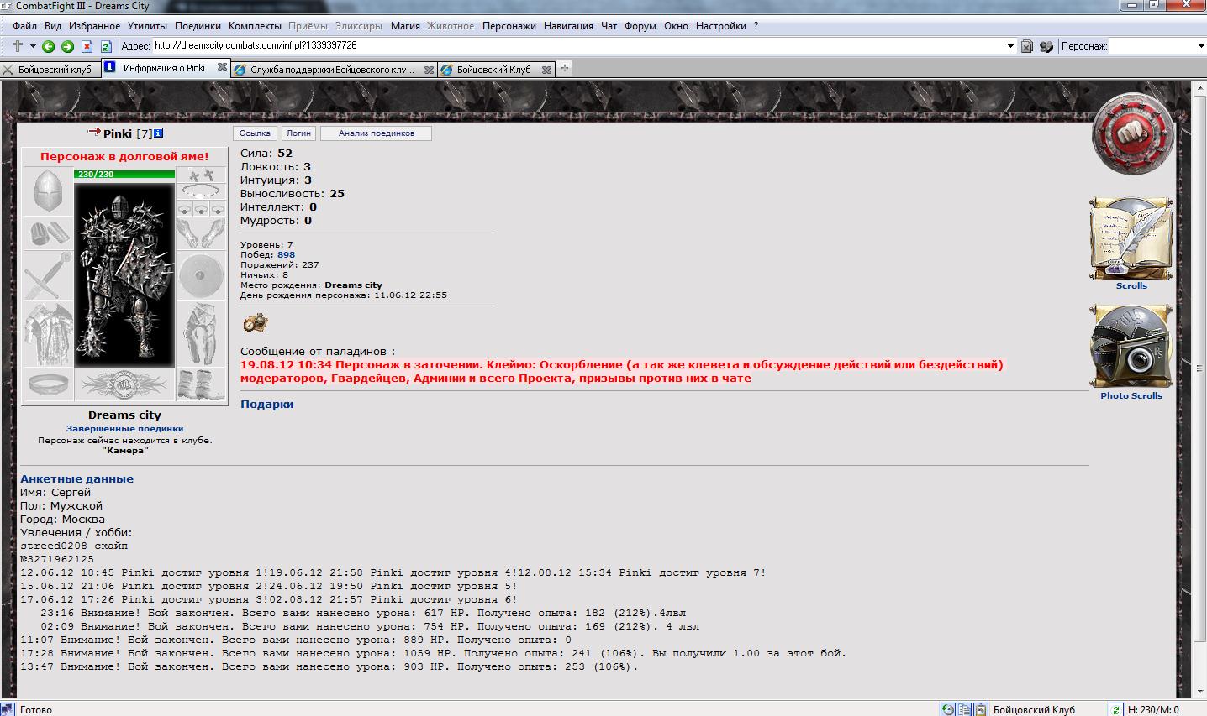Click the Анкетные данные heading

(76, 478)
